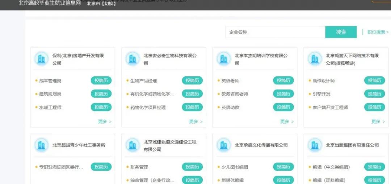
Task: Expand 更多 in 北京畅游天下 card
Action: [x=378, y=121]
